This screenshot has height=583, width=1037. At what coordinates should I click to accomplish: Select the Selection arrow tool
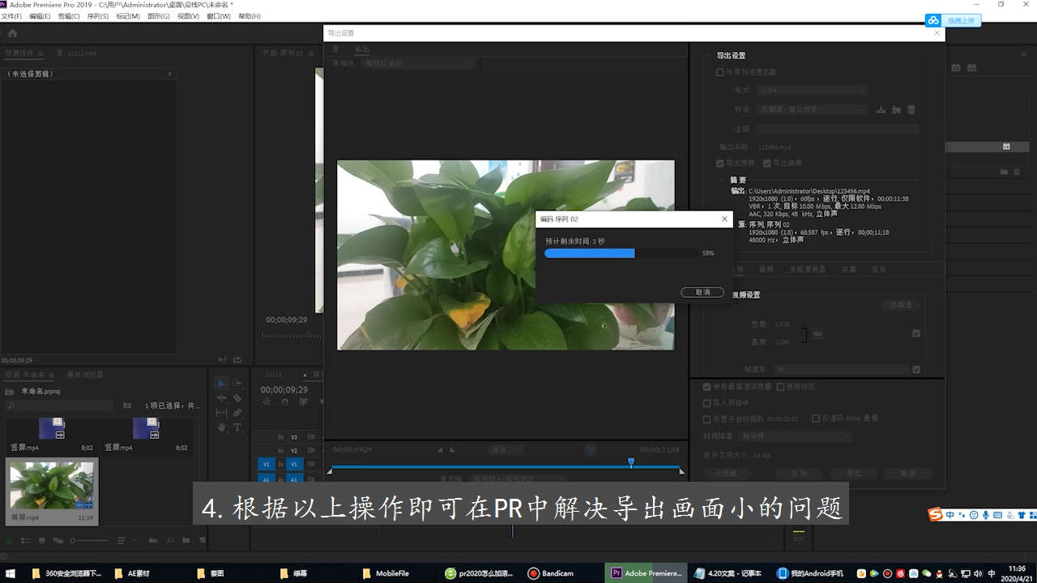coord(222,383)
